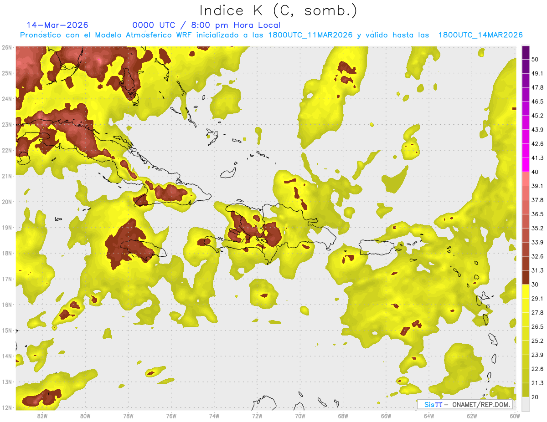Click the '82W' longitude axis label
The height and width of the screenshot is (422, 547).
[x=42, y=416]
